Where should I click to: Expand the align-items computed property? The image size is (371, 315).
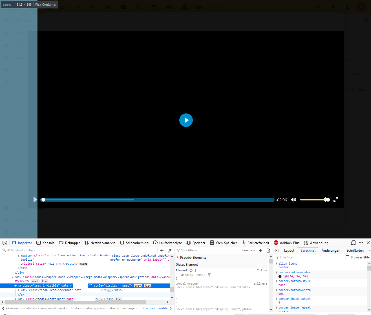point(277,263)
